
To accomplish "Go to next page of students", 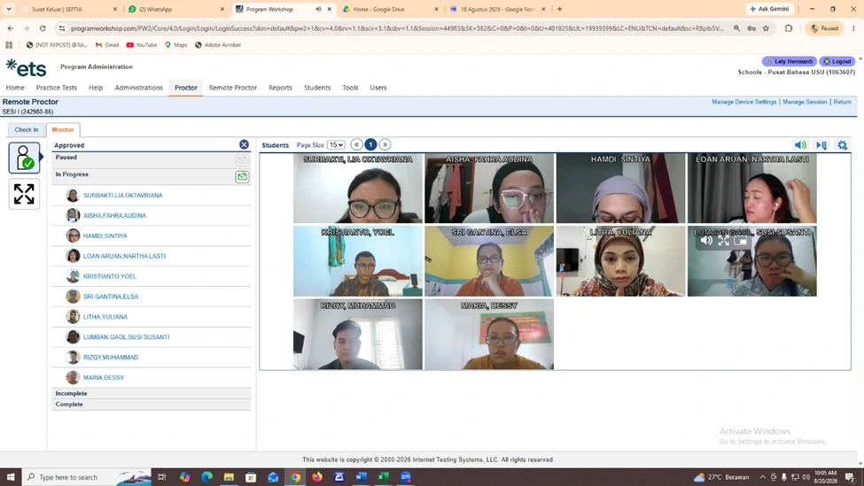I will coord(385,145).
